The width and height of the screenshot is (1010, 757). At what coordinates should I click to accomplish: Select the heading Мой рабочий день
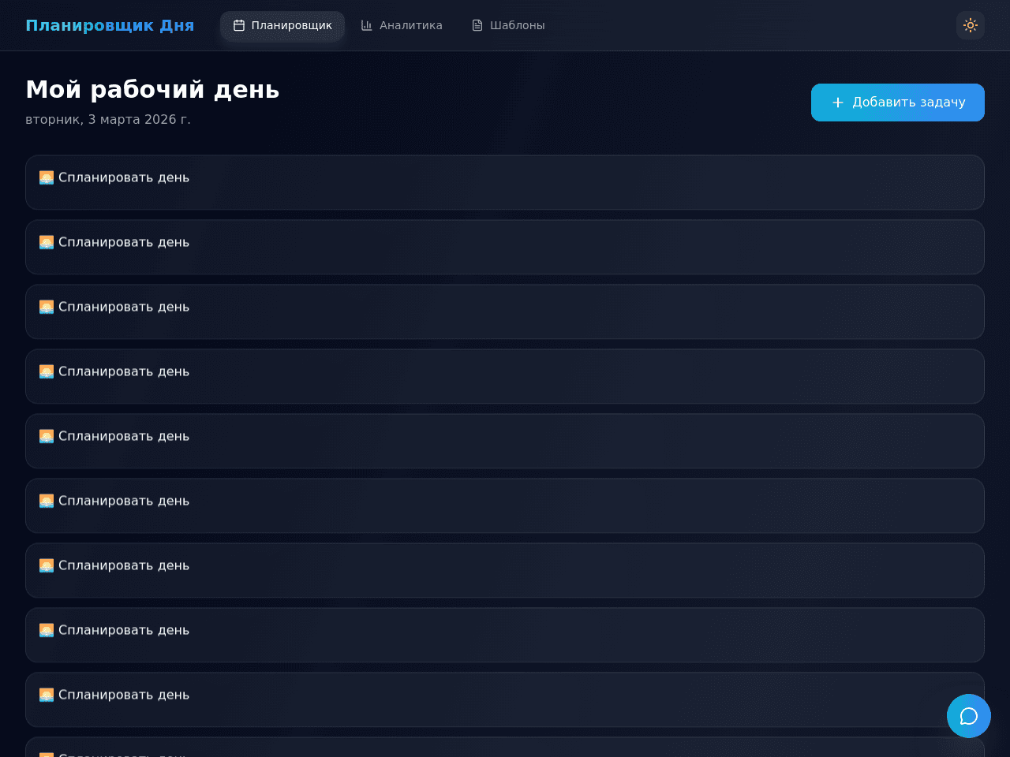(152, 90)
